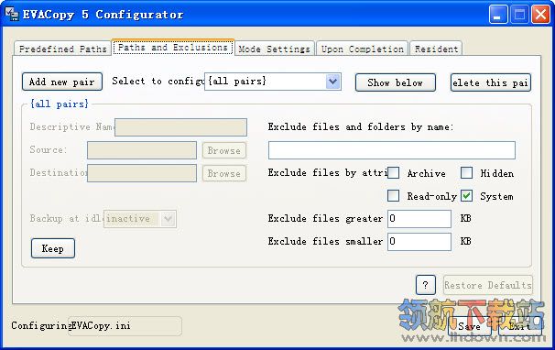Click Browse button next to Source
555x350 pixels.
click(224, 150)
